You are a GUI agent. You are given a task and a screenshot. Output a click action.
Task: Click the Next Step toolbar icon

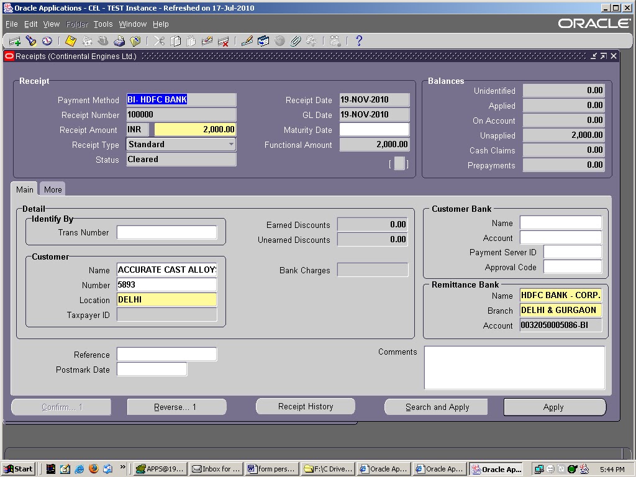pos(87,41)
